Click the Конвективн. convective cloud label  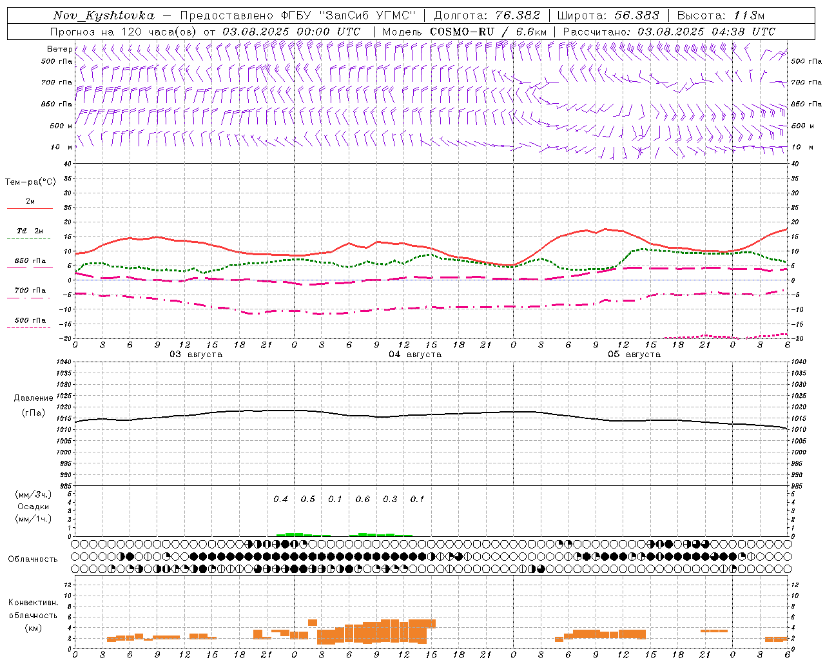tap(33, 603)
